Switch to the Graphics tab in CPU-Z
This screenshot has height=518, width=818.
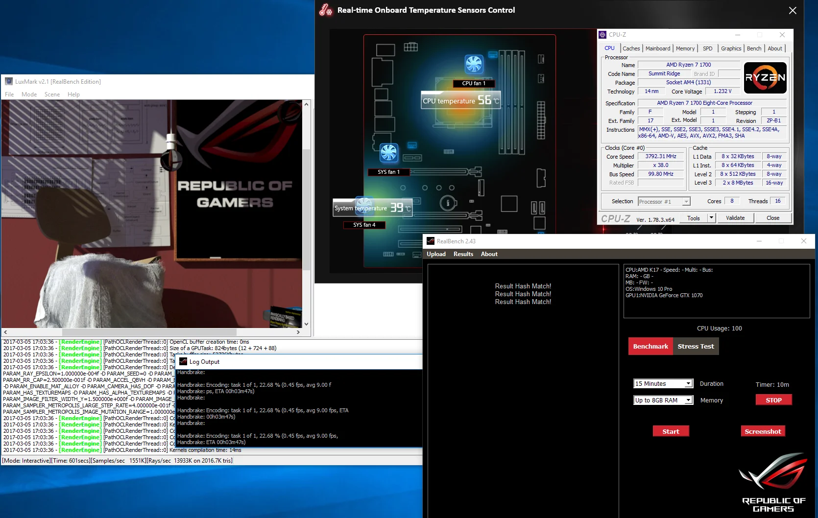[731, 48]
